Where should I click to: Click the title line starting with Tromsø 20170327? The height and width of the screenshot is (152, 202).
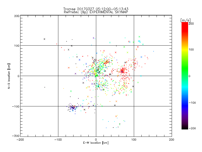[x=96, y=9]
